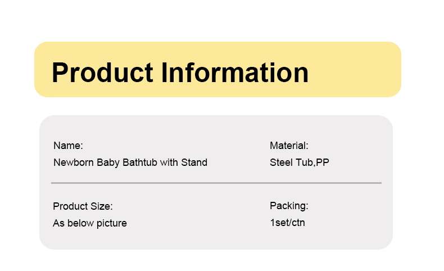This screenshot has height=271, width=444.
Task: Click the word "picture" in the size value
Action: coord(112,223)
